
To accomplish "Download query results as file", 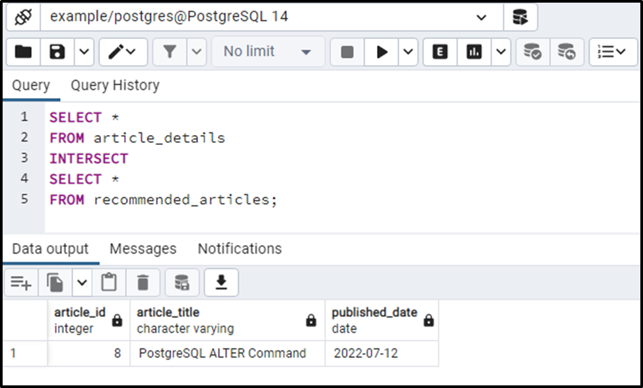I will [x=221, y=283].
